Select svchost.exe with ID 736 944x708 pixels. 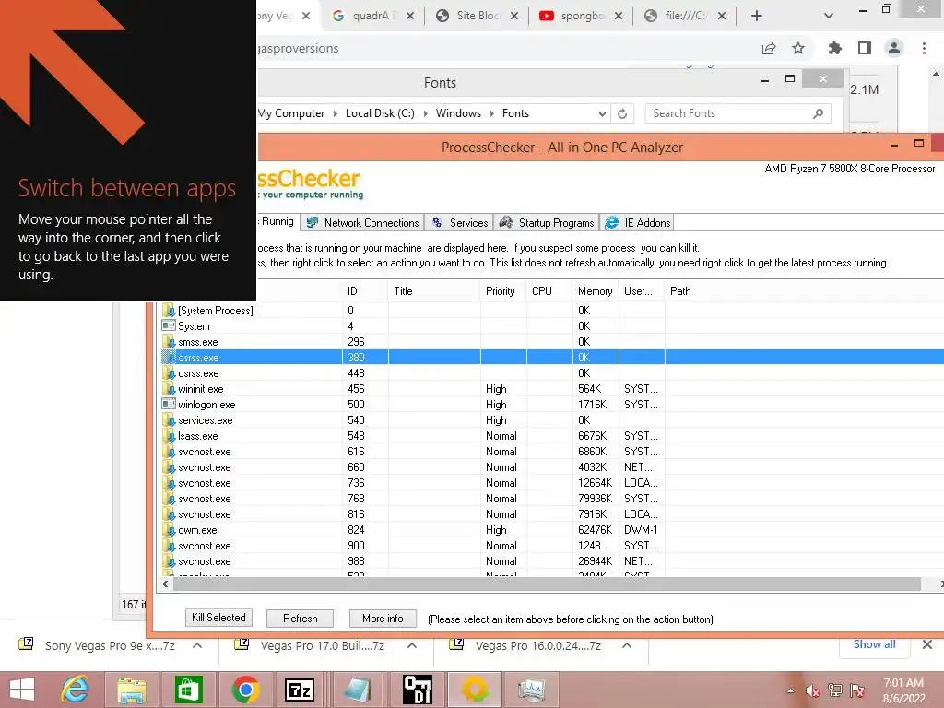pyautogui.click(x=551, y=483)
